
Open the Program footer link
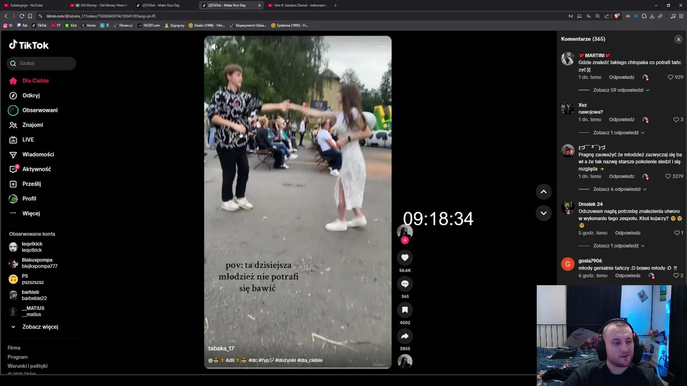pos(18,357)
